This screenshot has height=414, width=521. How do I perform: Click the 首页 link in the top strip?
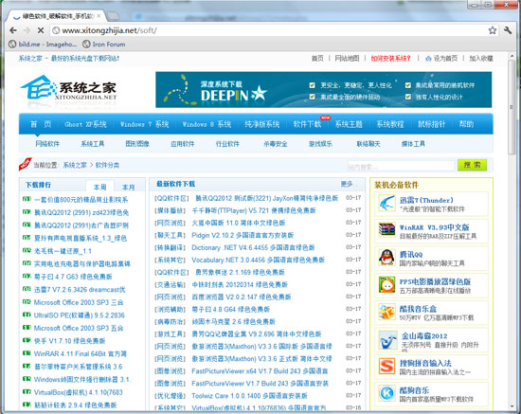tap(317, 58)
